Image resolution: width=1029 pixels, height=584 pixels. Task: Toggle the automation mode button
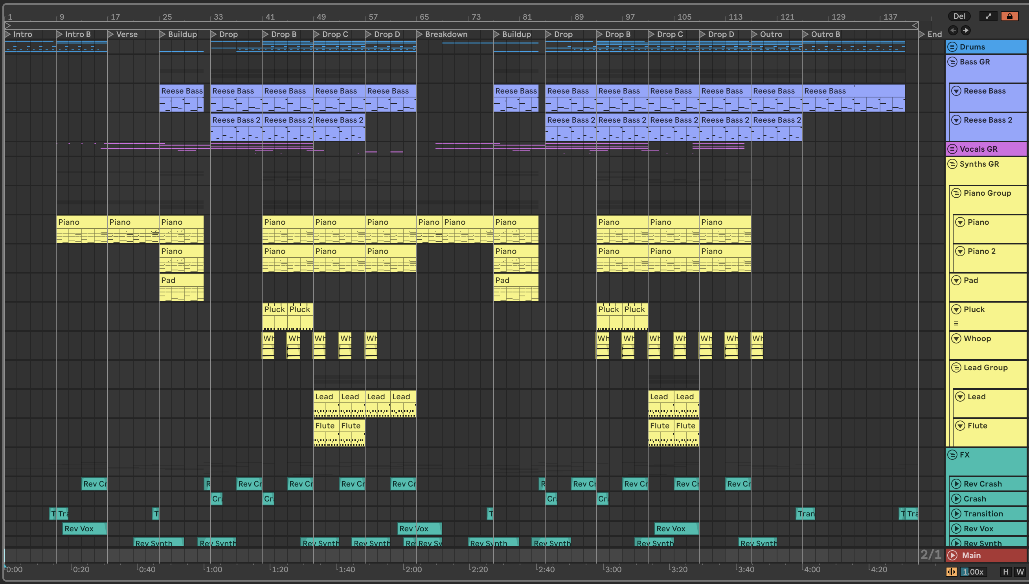988,16
